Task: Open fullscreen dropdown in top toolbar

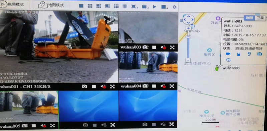Action: point(135,7)
